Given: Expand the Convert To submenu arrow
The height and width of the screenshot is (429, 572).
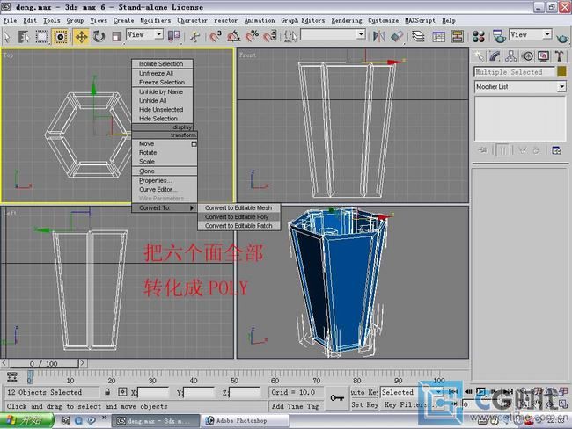Looking at the screenshot, I should [192, 208].
